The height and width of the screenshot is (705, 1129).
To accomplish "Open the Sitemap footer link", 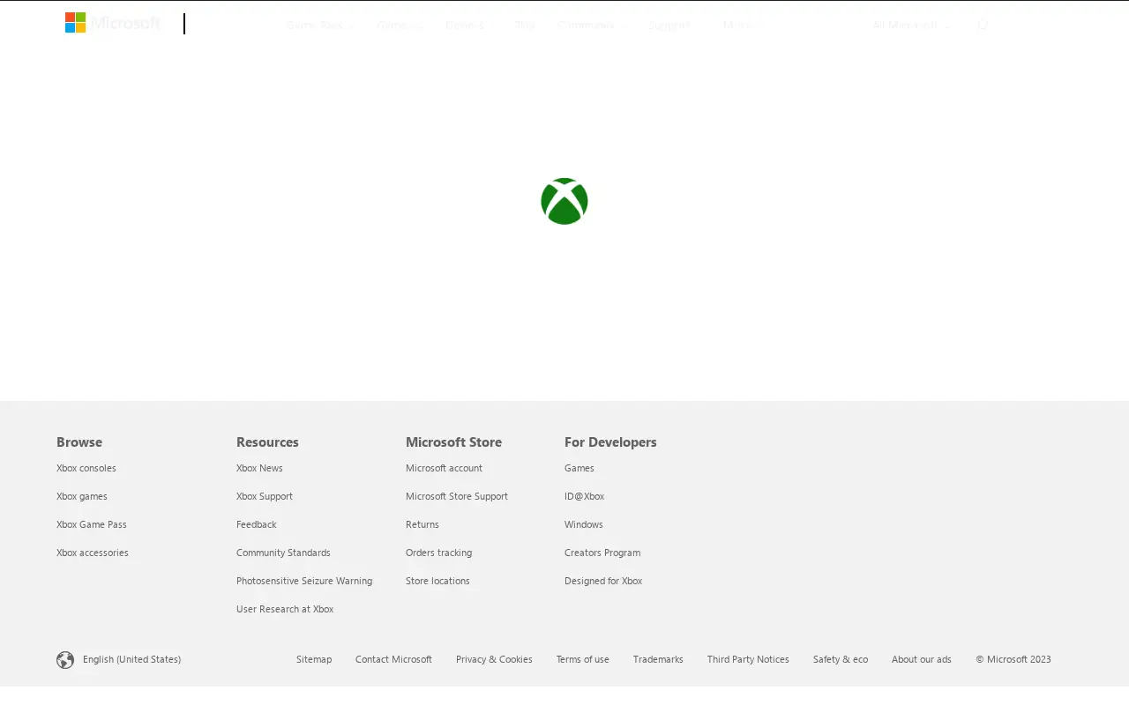I will 314,659.
